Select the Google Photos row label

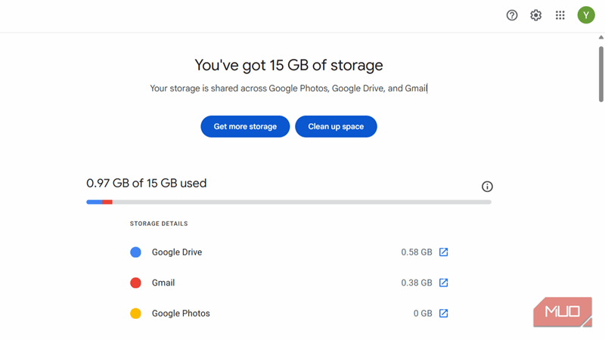[x=181, y=313]
